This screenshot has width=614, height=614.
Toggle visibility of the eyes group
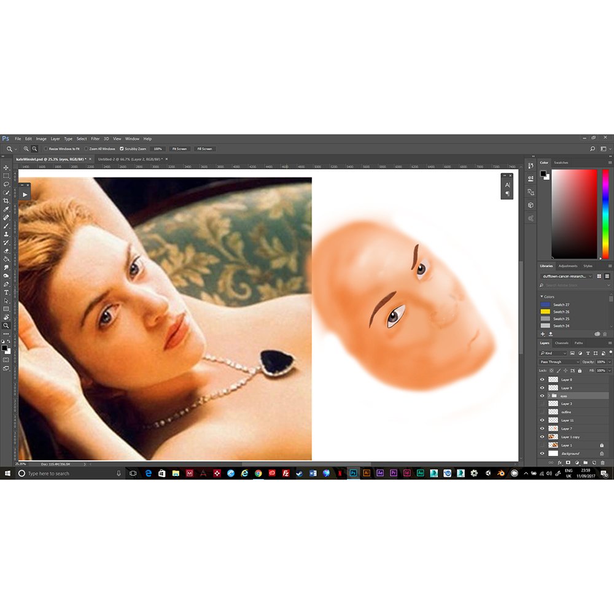click(542, 396)
